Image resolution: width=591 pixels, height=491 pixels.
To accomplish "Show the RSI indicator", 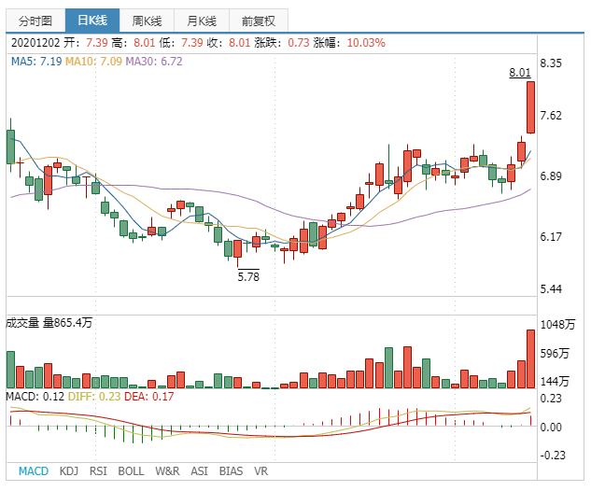I will coord(99,471).
